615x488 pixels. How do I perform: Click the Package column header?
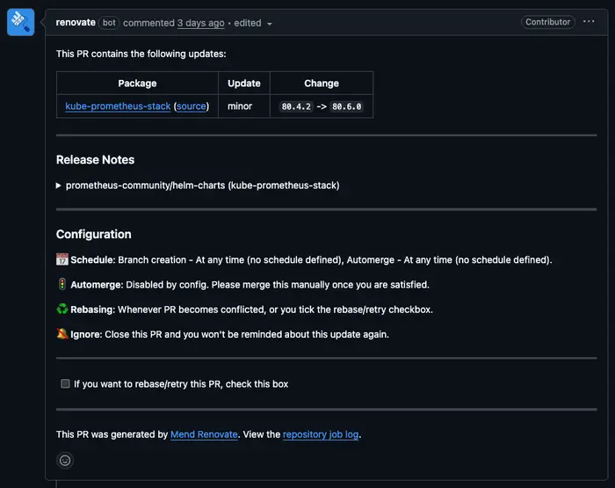[x=137, y=84]
